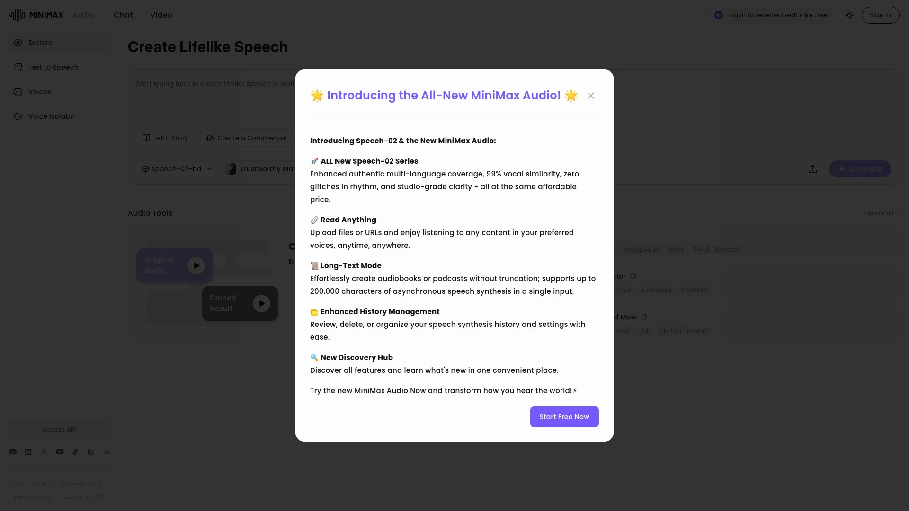Open the Privacy Policy link
The image size is (909, 511).
coord(32,497)
